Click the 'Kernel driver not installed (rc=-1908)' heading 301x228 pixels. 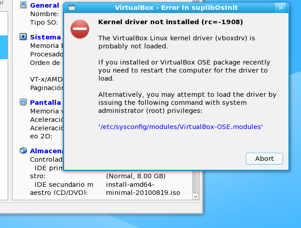tap(170, 22)
